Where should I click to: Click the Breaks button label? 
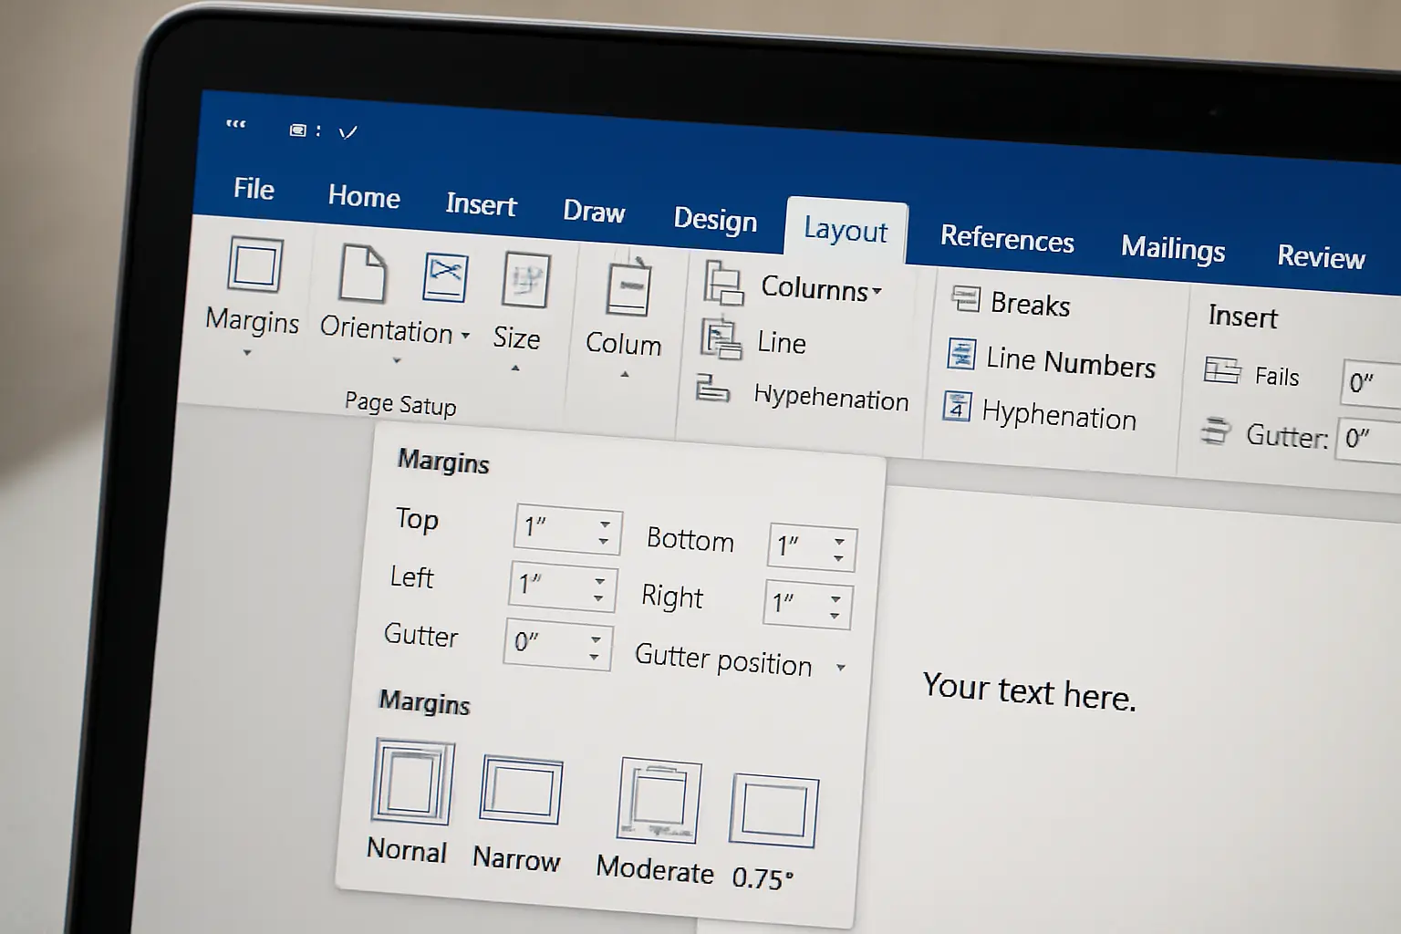tap(1030, 304)
